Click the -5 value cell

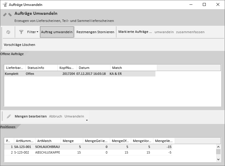tap(170, 152)
